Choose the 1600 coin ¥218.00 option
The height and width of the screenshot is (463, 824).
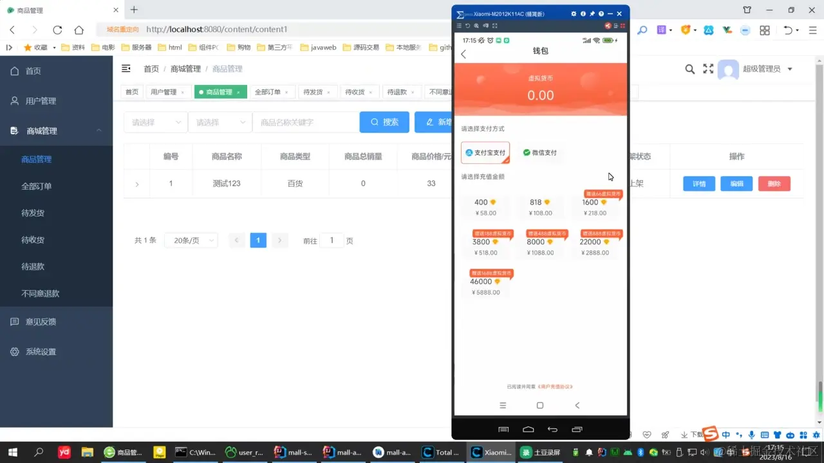point(595,207)
